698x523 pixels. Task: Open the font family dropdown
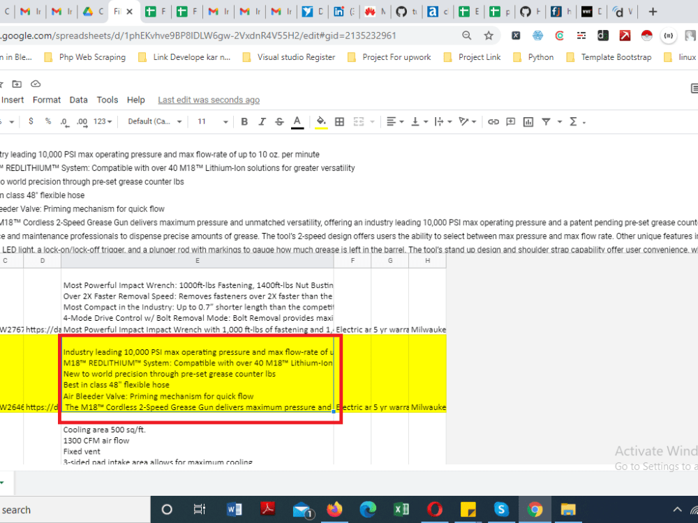click(x=154, y=121)
